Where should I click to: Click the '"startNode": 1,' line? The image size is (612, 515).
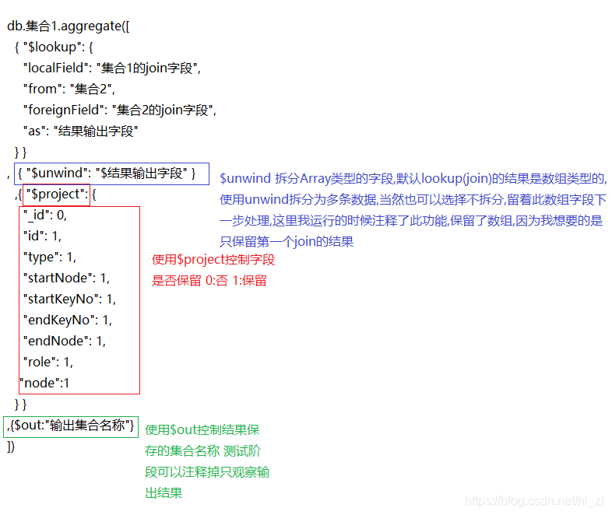click(67, 279)
